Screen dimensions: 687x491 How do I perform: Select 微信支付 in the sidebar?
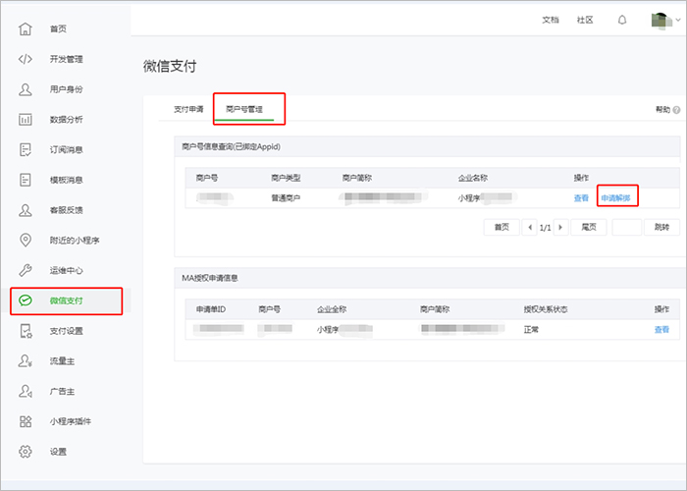coord(66,300)
